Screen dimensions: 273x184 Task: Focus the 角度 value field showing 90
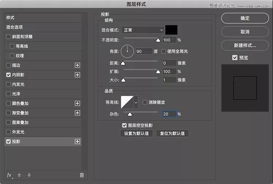pyautogui.click(x=144, y=51)
